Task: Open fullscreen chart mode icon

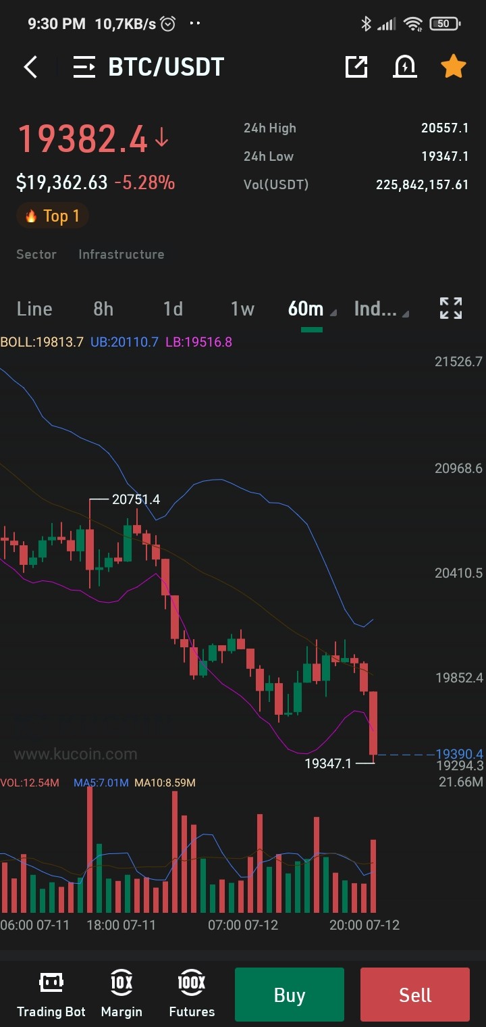Action: 451,308
